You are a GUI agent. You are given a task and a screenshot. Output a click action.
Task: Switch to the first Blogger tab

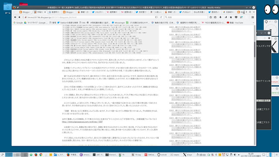25,12
